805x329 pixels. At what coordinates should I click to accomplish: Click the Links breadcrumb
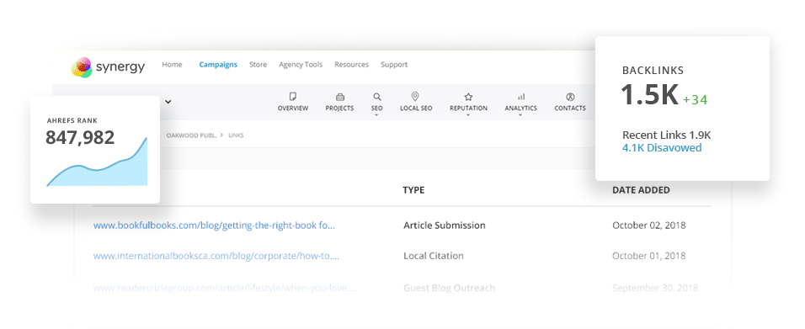[236, 135]
